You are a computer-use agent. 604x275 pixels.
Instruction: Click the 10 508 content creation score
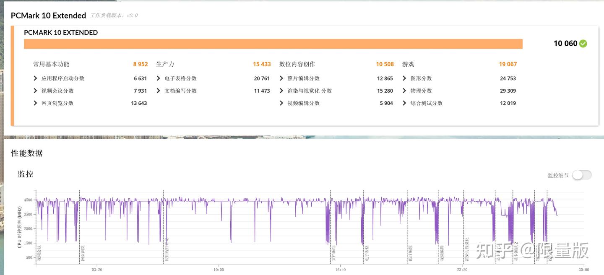pos(385,64)
